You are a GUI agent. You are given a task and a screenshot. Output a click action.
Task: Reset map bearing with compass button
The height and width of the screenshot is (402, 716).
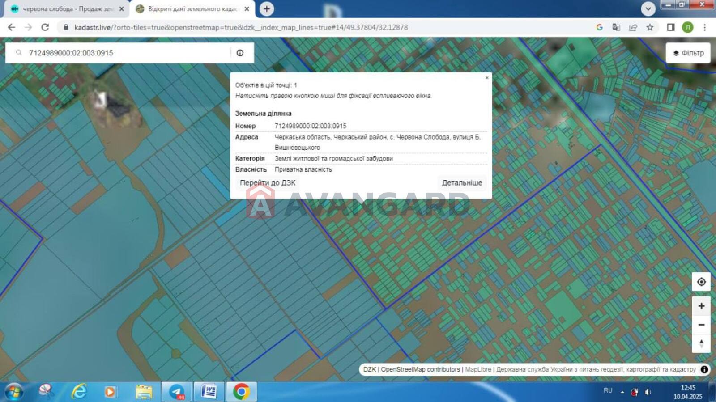point(701,343)
